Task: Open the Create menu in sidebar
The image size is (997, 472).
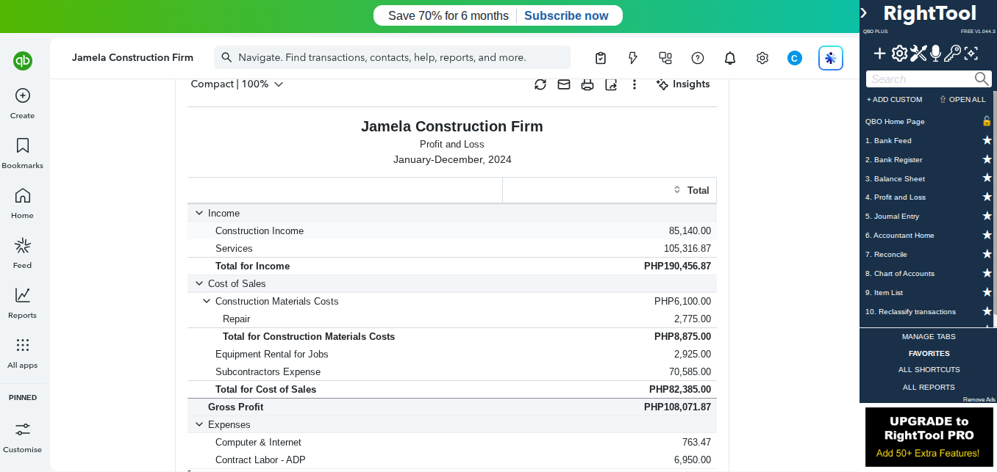Action: [x=22, y=104]
